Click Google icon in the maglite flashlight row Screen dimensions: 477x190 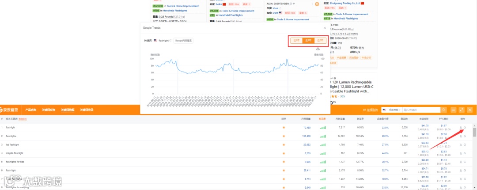click(x=465, y=153)
